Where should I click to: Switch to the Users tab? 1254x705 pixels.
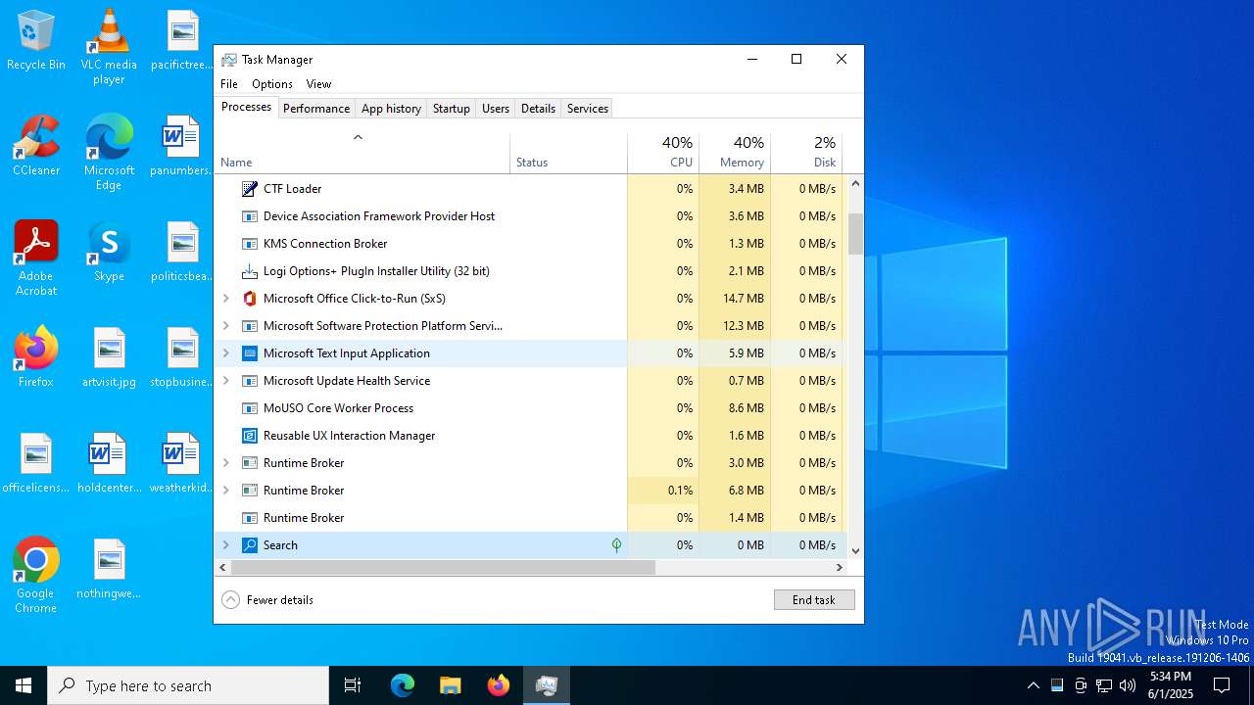point(496,109)
